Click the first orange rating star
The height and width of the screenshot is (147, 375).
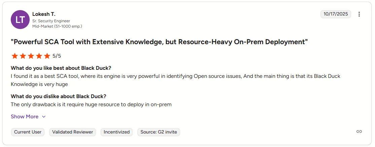pyautogui.click(x=14, y=56)
